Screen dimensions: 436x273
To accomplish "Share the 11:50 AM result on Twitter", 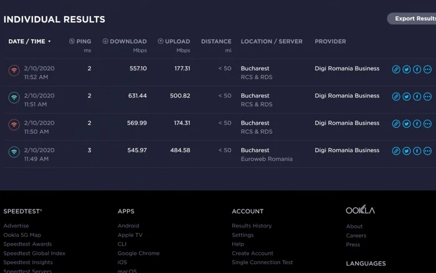I will [x=407, y=123].
